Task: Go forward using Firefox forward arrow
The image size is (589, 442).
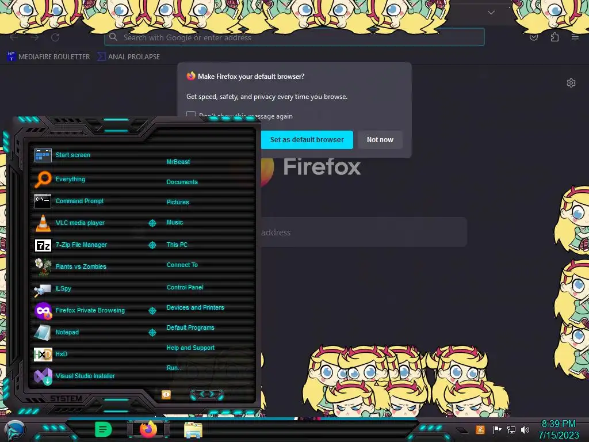Action: (35, 37)
